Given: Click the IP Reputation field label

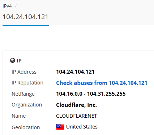Looking at the screenshot, I should pyautogui.click(x=27, y=83).
